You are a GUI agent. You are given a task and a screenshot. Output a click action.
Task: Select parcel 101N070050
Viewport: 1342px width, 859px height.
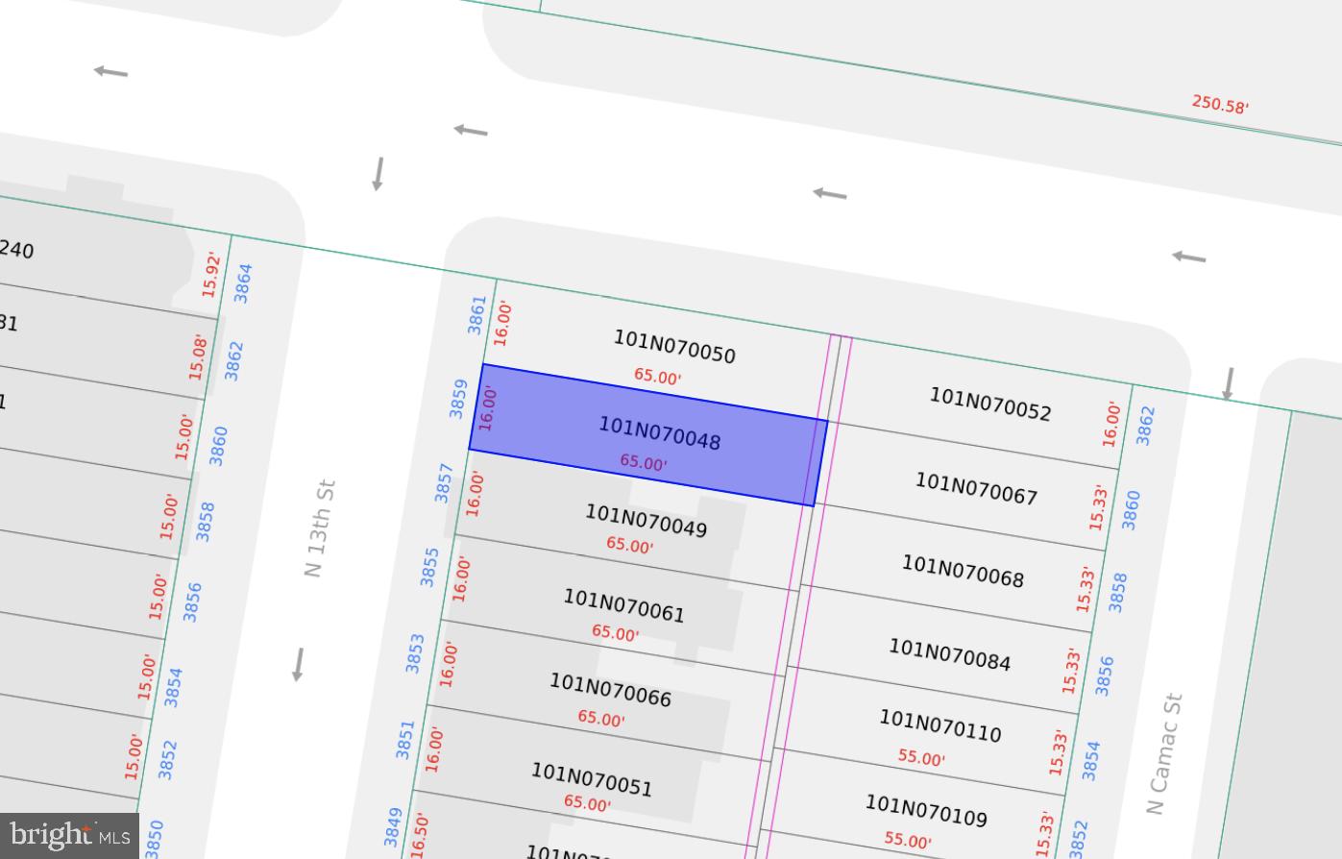coord(674,347)
